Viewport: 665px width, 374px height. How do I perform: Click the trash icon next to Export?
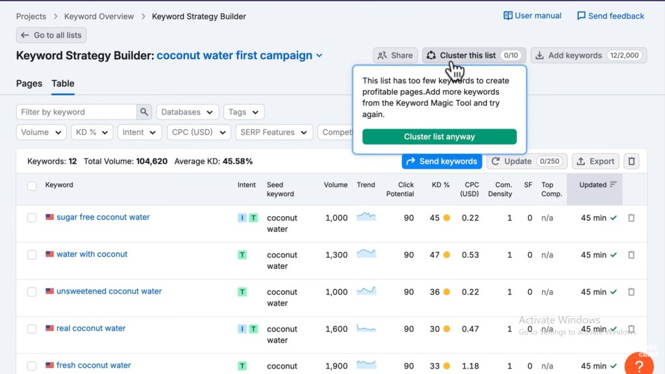pyautogui.click(x=631, y=161)
